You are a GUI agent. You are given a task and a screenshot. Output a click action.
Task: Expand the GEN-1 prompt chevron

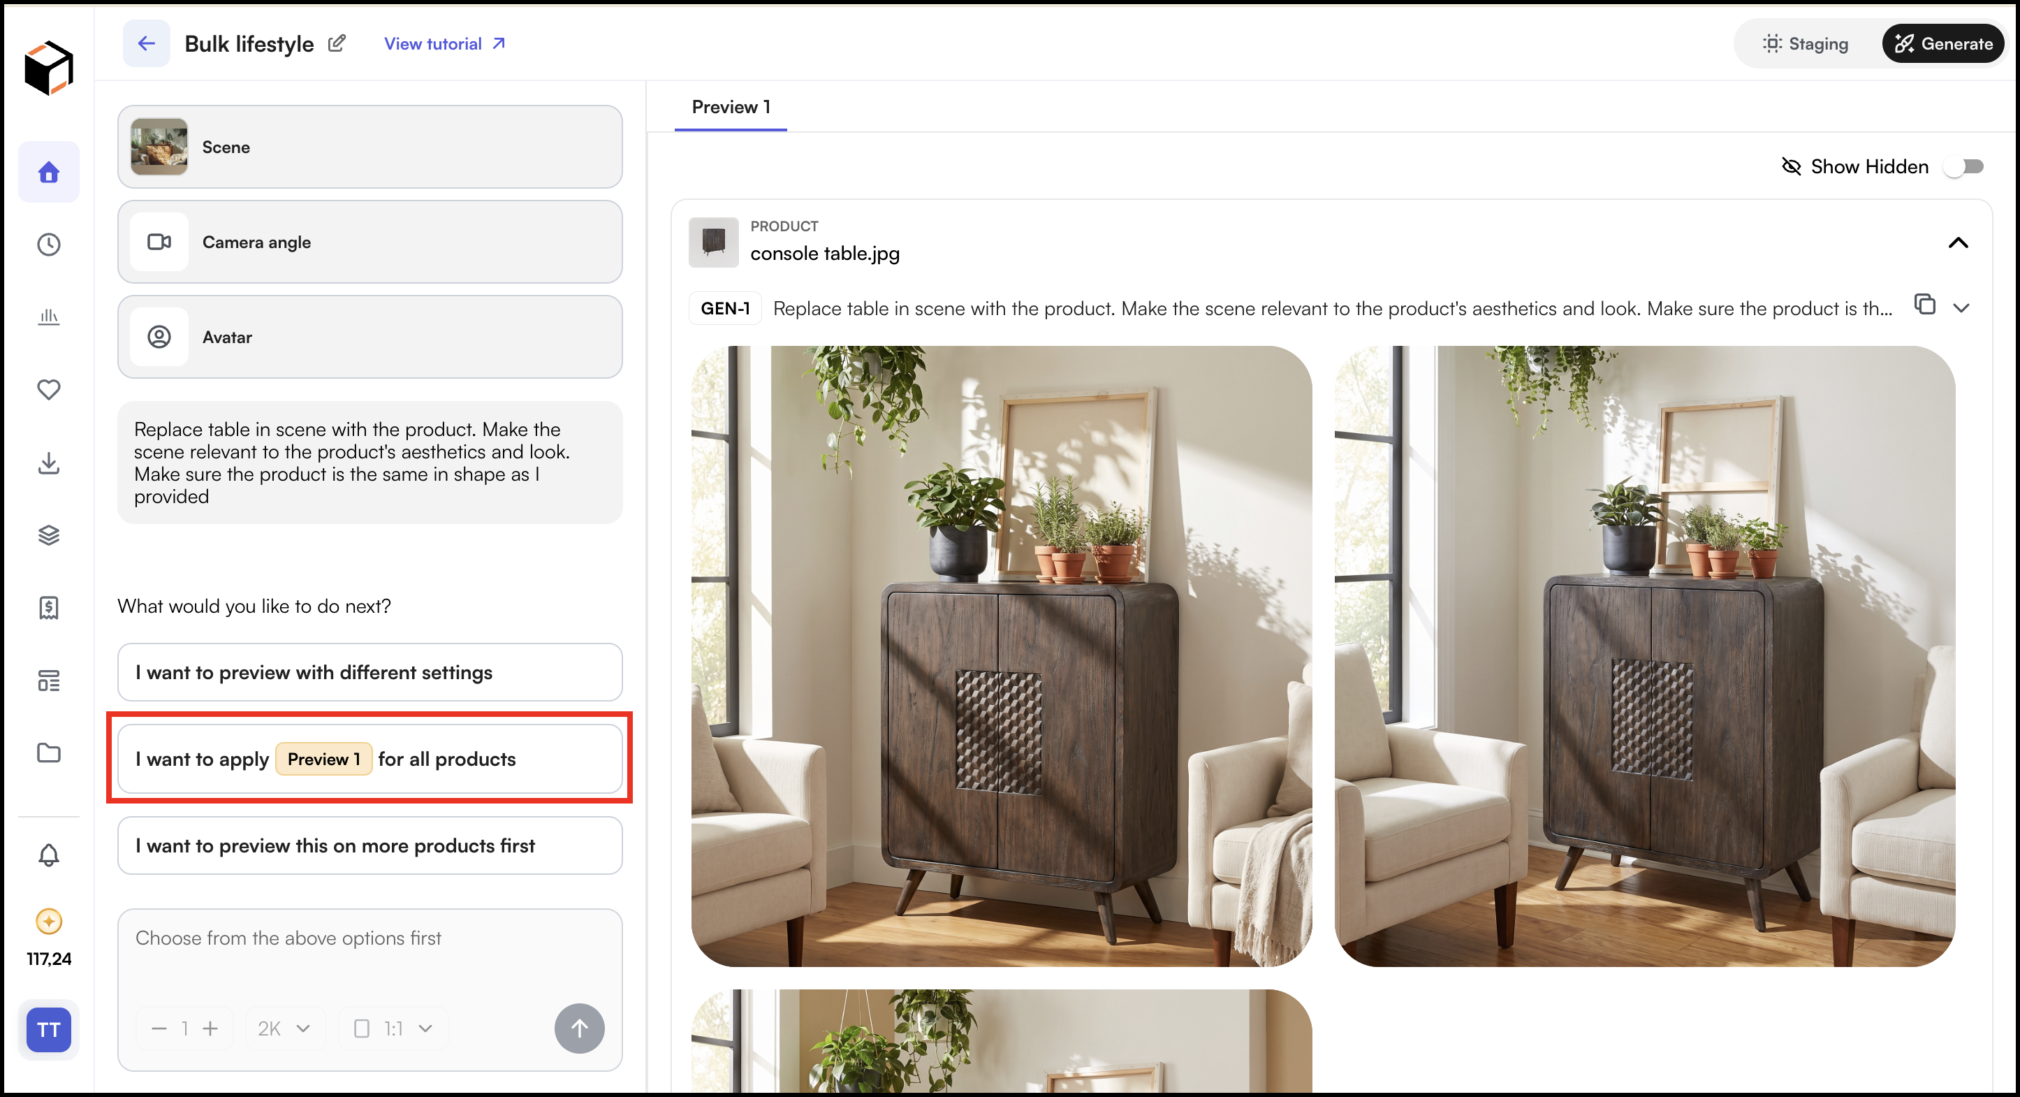tap(1961, 307)
